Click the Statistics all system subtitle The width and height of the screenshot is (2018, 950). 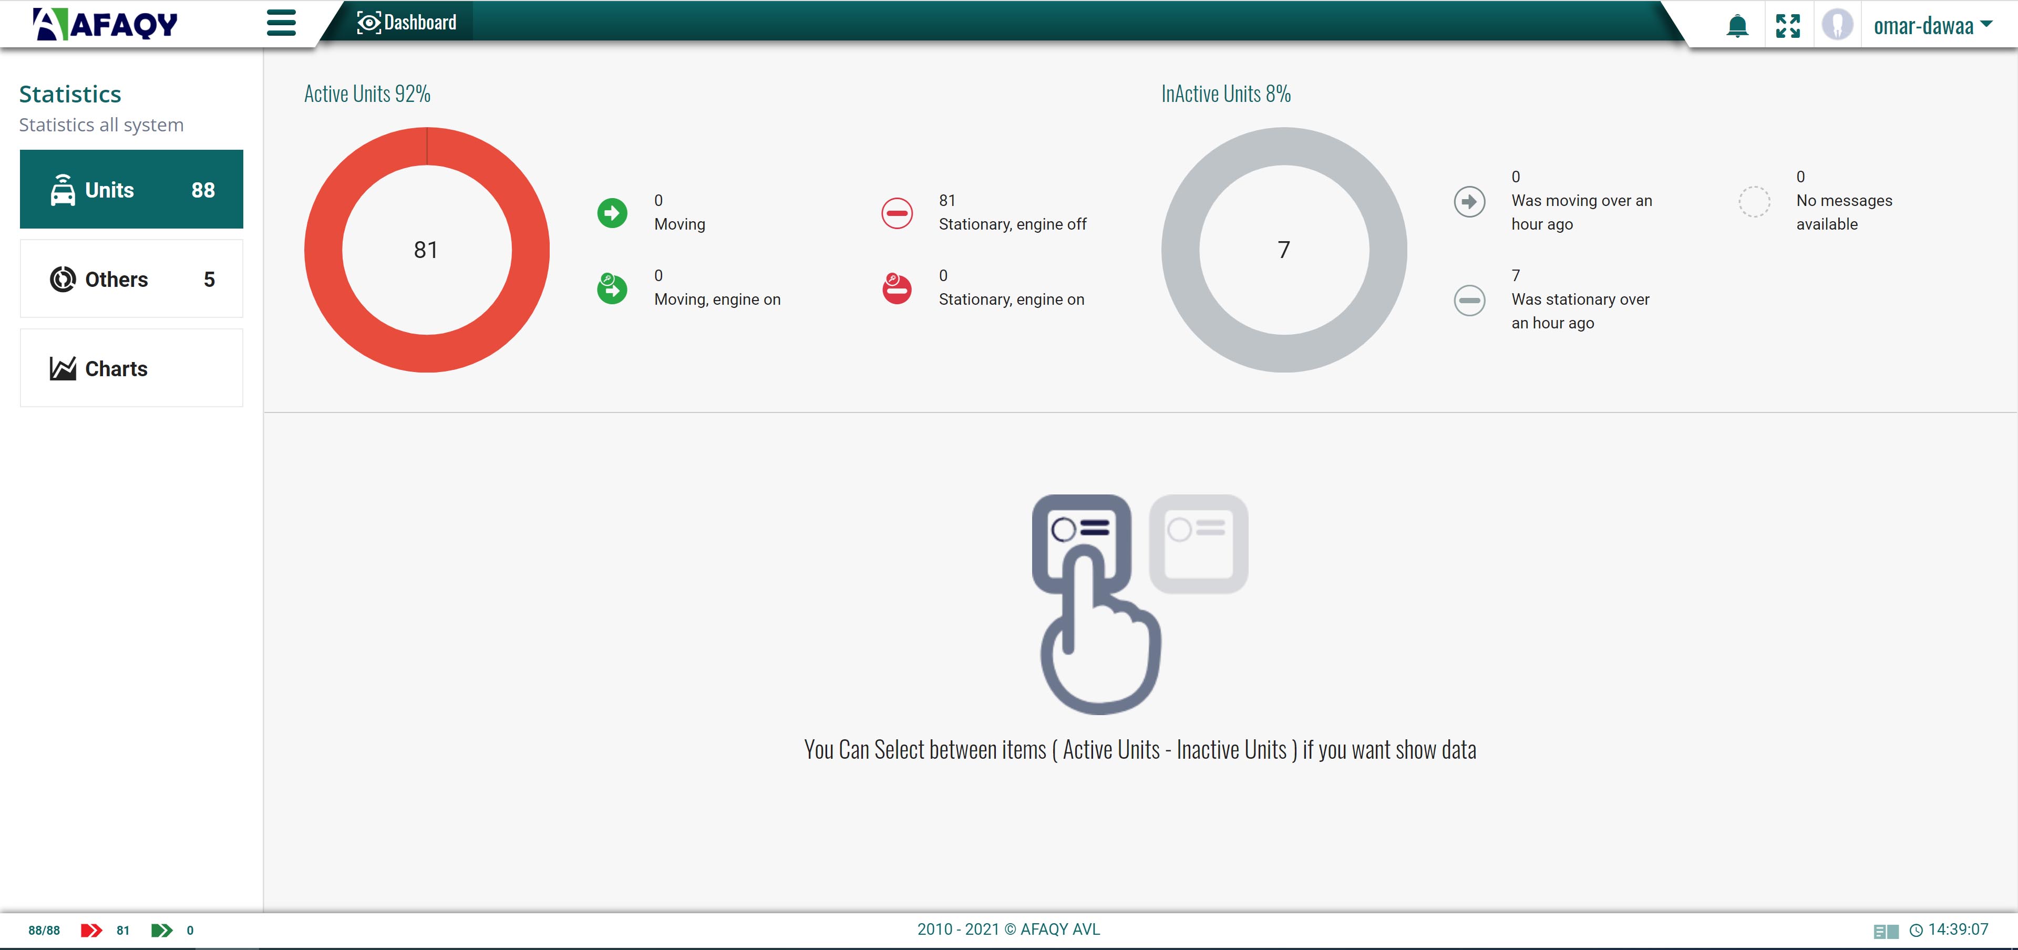tap(101, 125)
